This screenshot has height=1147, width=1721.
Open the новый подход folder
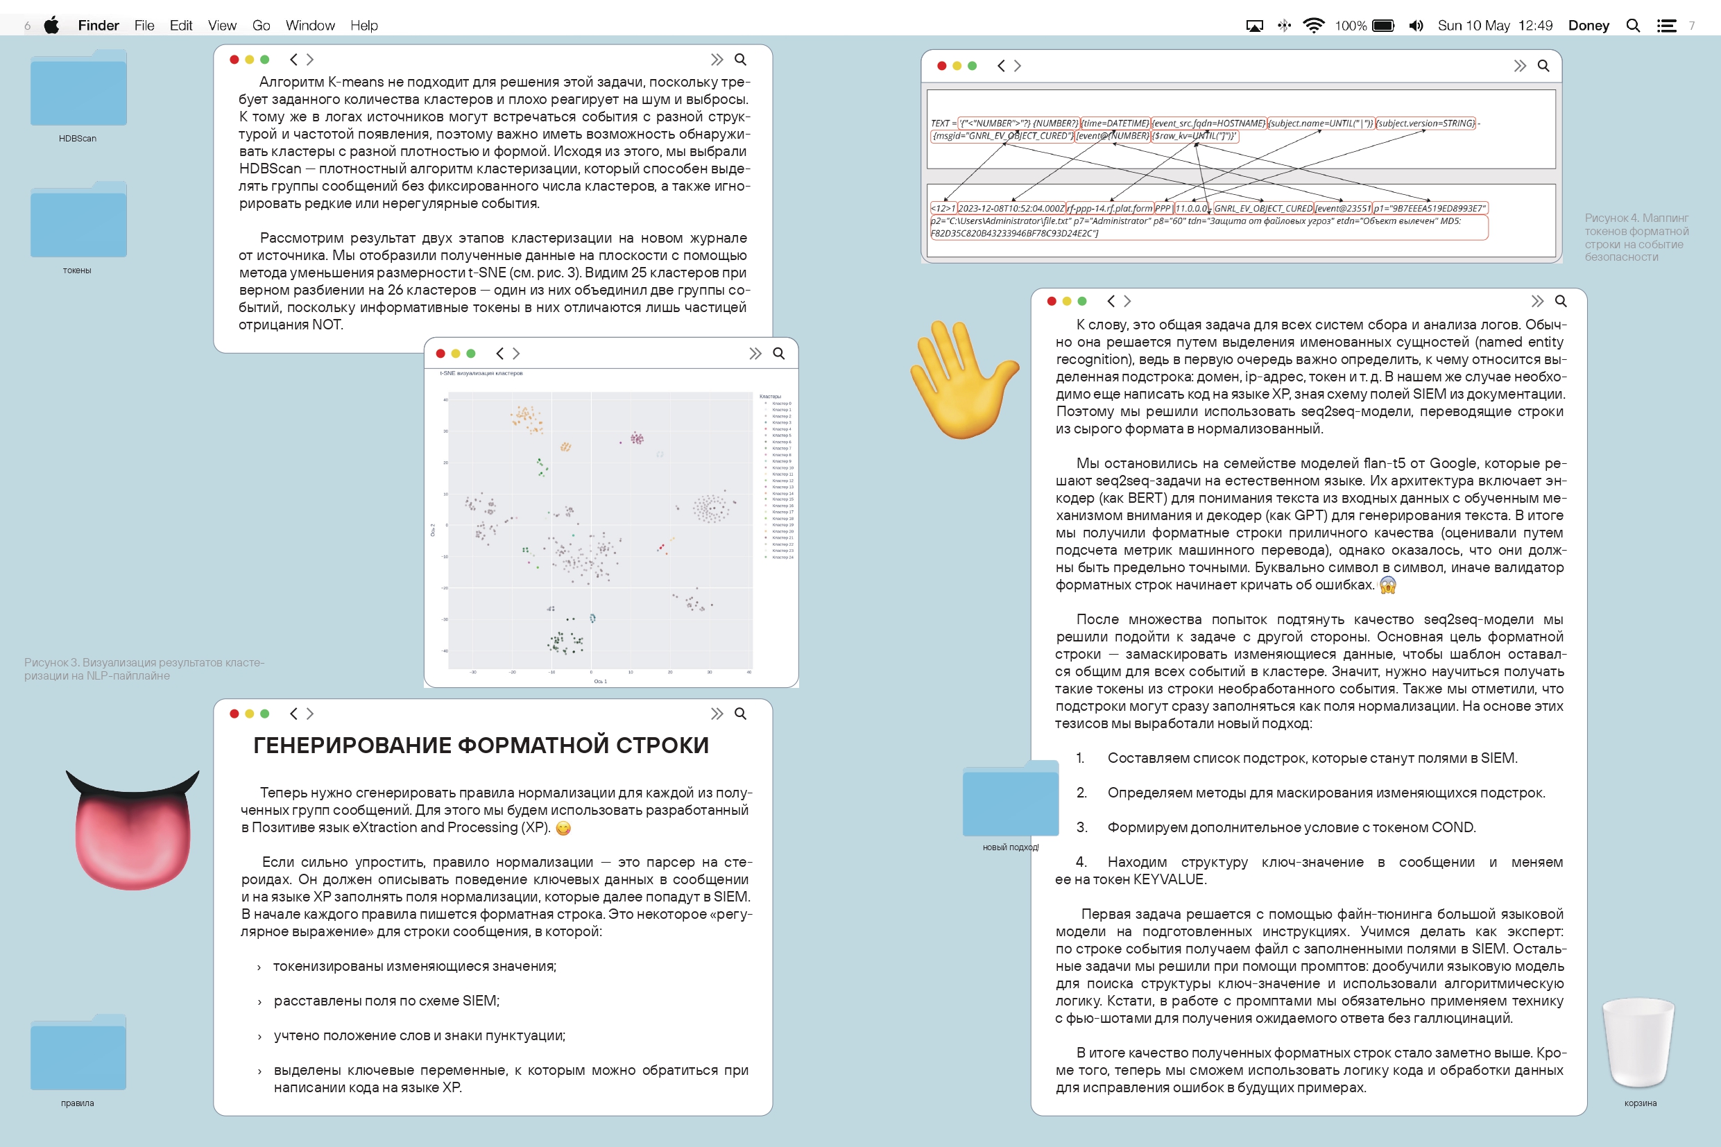click(1011, 800)
